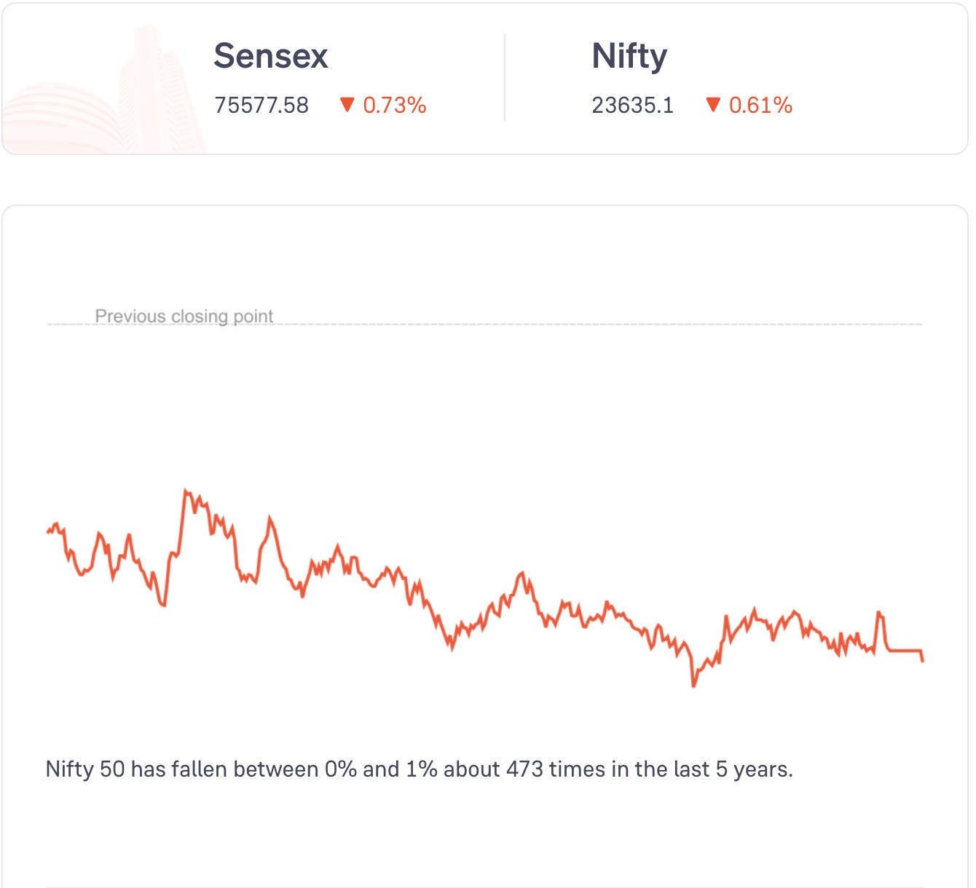Click the lowest dip of the red chart line
The height and width of the screenshot is (888, 976).
pyautogui.click(x=693, y=685)
